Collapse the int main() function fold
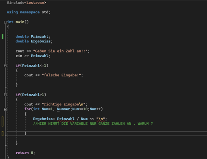This screenshot has width=207, height=159. click(x=5, y=22)
